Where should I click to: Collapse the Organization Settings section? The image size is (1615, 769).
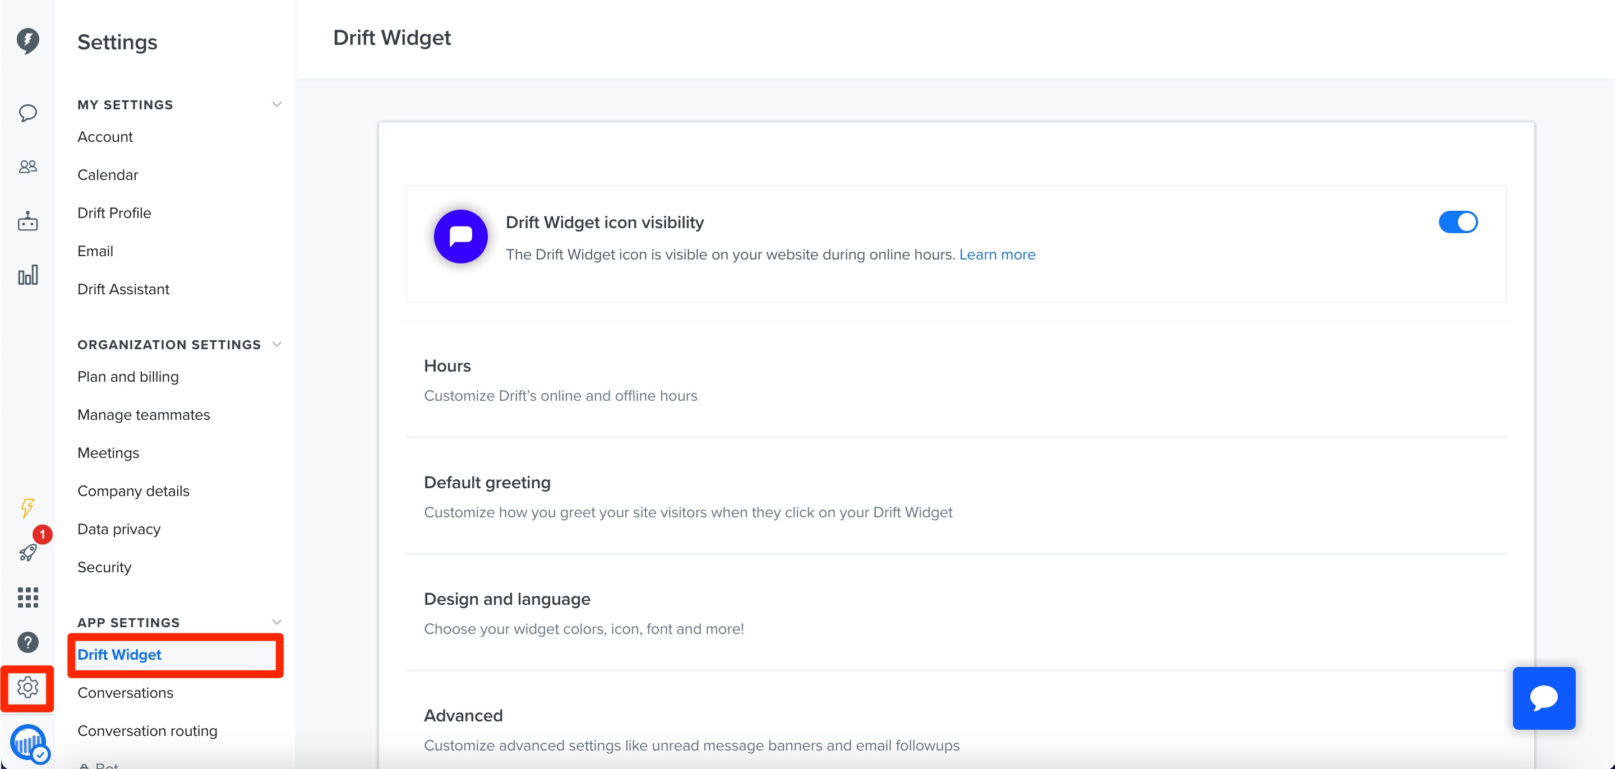pos(276,344)
